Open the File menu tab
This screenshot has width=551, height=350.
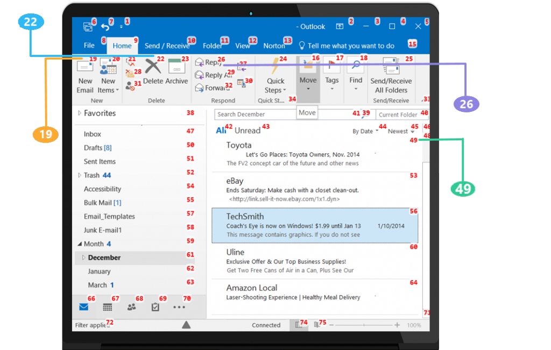click(89, 46)
